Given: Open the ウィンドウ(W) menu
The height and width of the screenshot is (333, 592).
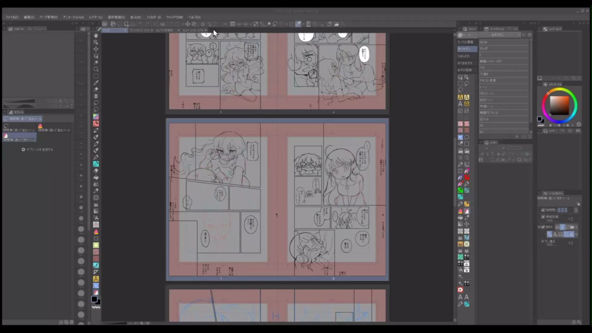Looking at the screenshot, I should (x=174, y=17).
